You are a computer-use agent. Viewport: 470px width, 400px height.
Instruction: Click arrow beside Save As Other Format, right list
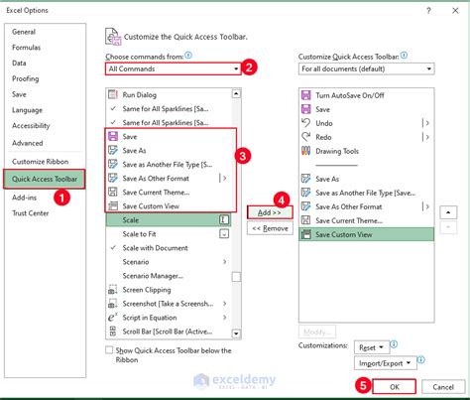pos(426,206)
